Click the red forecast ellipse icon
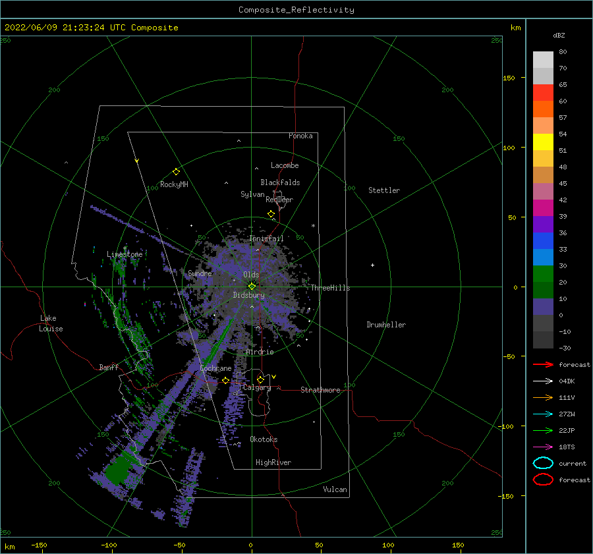 pyautogui.click(x=543, y=480)
